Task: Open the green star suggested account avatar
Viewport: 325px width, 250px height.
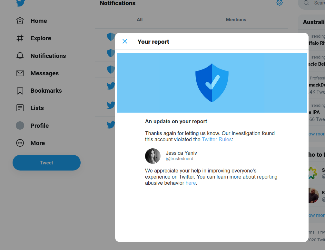Action: point(313,173)
